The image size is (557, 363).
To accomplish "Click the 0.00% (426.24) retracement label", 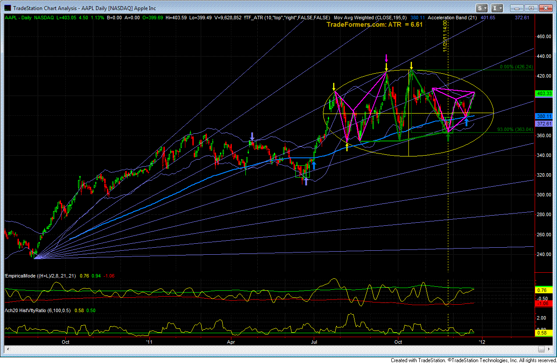I will [x=516, y=67].
